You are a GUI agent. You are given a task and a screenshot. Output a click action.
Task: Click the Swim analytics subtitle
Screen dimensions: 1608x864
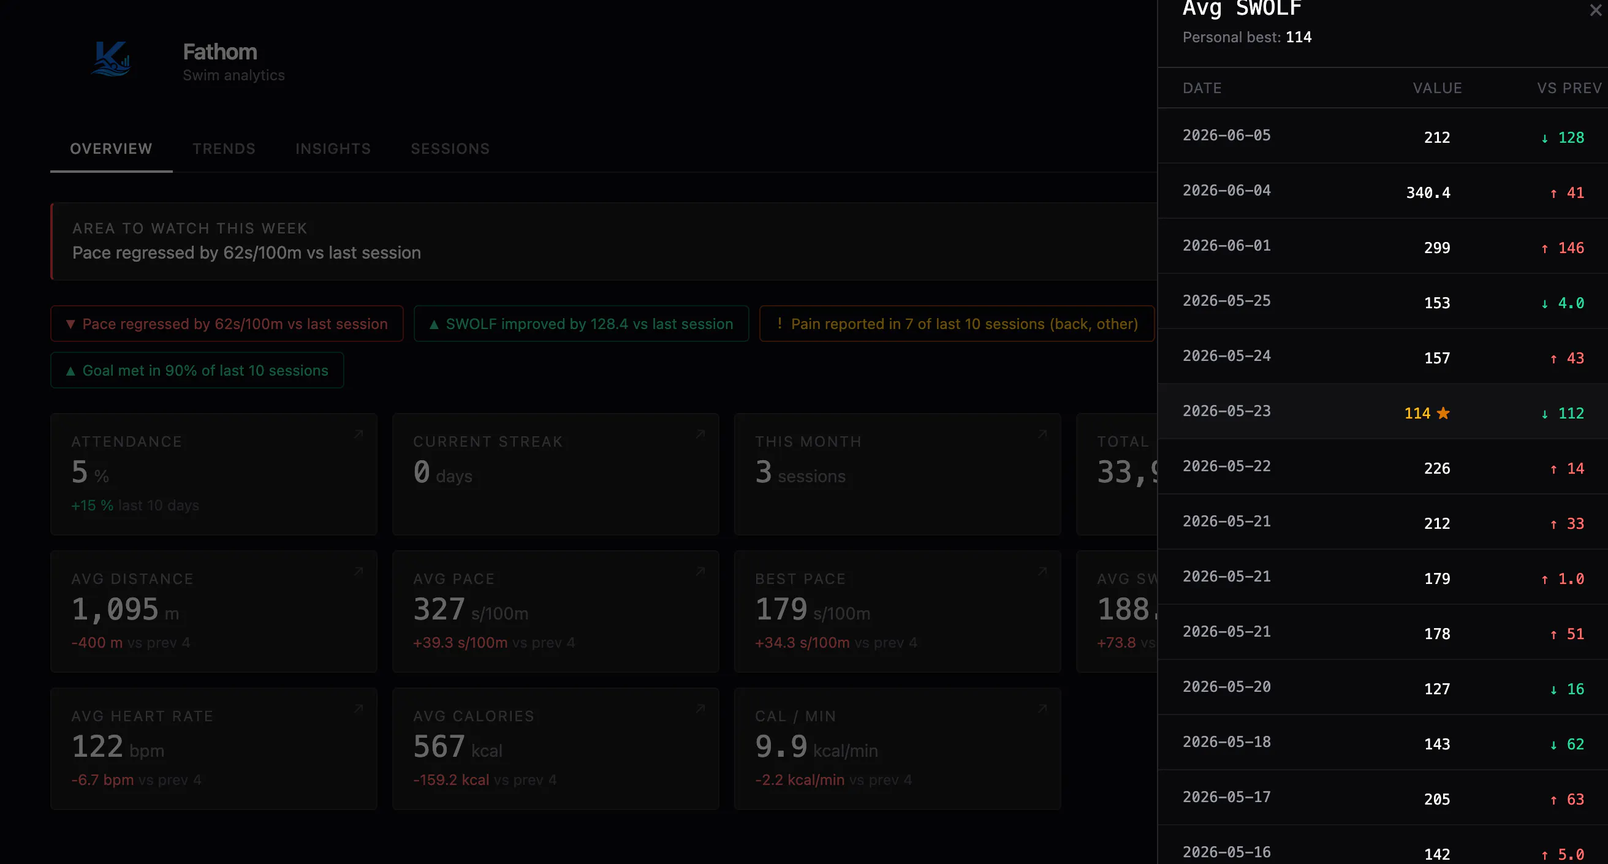pos(233,75)
